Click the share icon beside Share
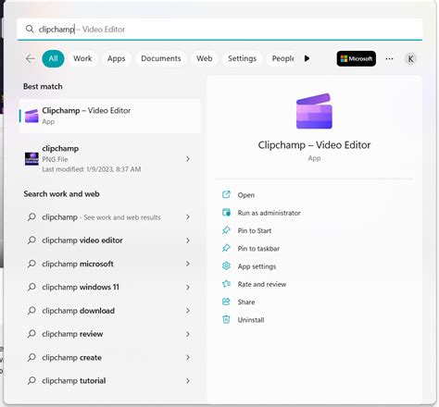This screenshot has width=439, height=407. [226, 302]
